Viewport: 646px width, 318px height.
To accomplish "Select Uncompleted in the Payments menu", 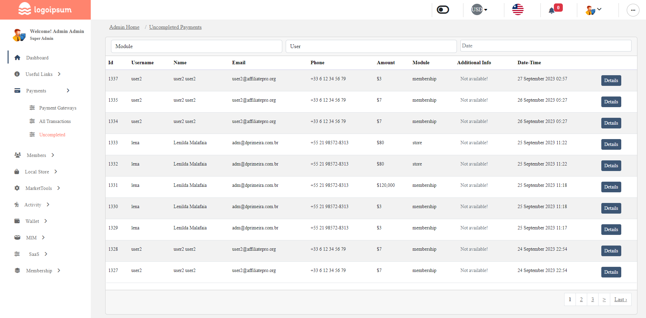I will pyautogui.click(x=52, y=135).
